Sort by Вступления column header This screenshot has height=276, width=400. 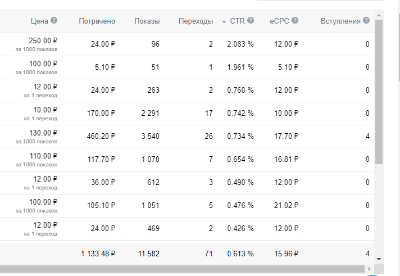pos(340,21)
